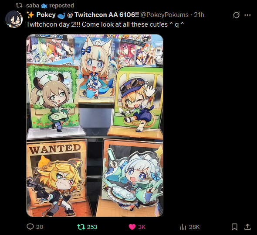
Task: Click the 21h timestamp
Action: (x=199, y=15)
